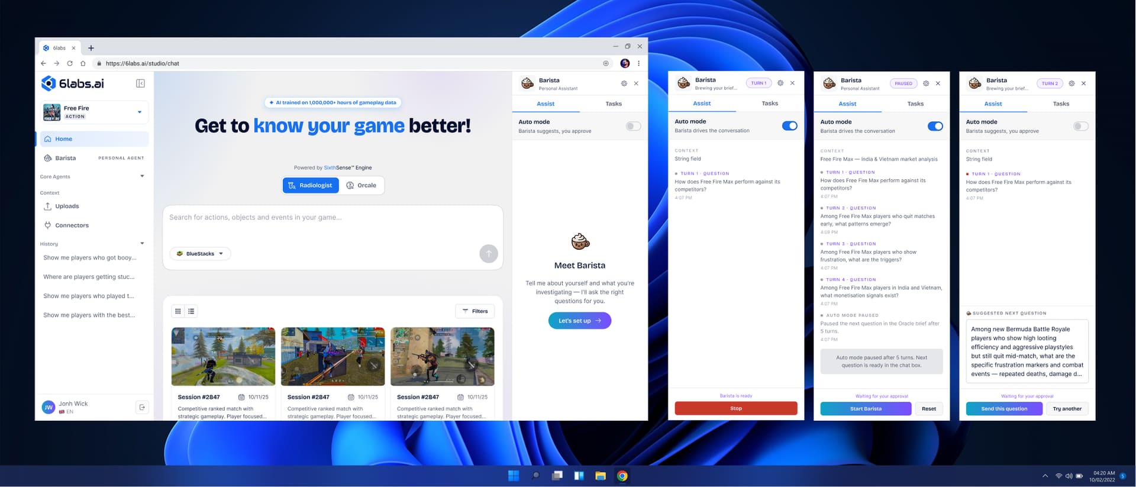
Task: Click the 6labs.ai logo
Action: (x=72, y=83)
